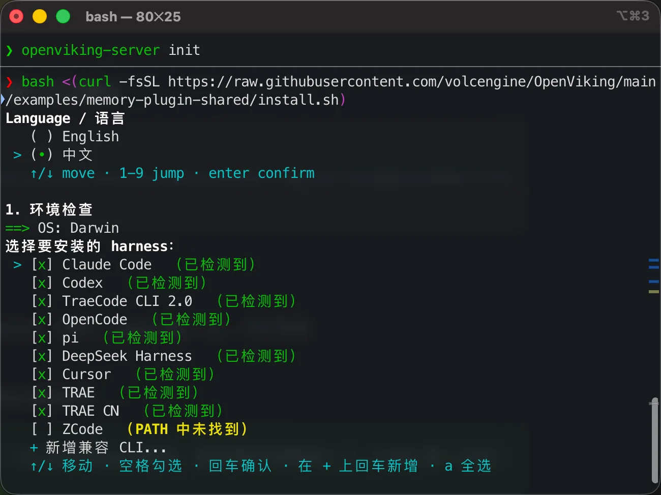661x495 pixels.
Task: Toggle the TraeCode CLI 2.0 checkbox
Action: 42,301
